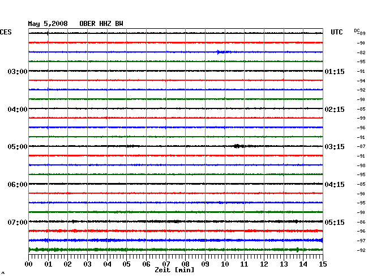Click the 'UTC' column header
The image size is (368, 279).
click(336, 32)
